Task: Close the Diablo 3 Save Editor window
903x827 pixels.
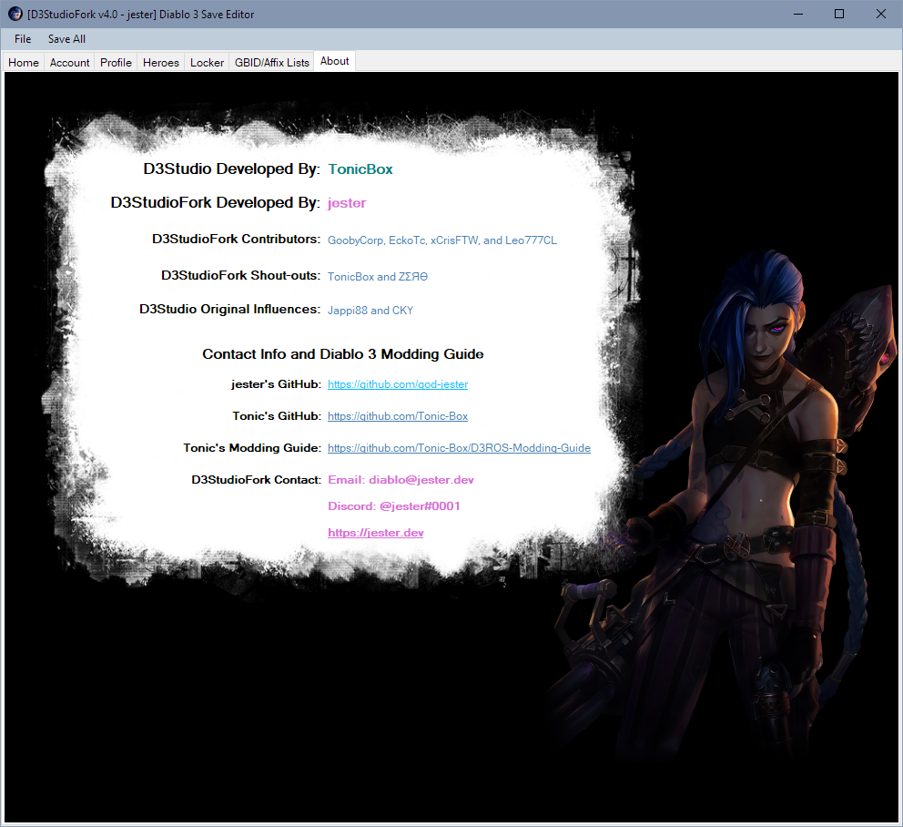Action: click(x=881, y=14)
